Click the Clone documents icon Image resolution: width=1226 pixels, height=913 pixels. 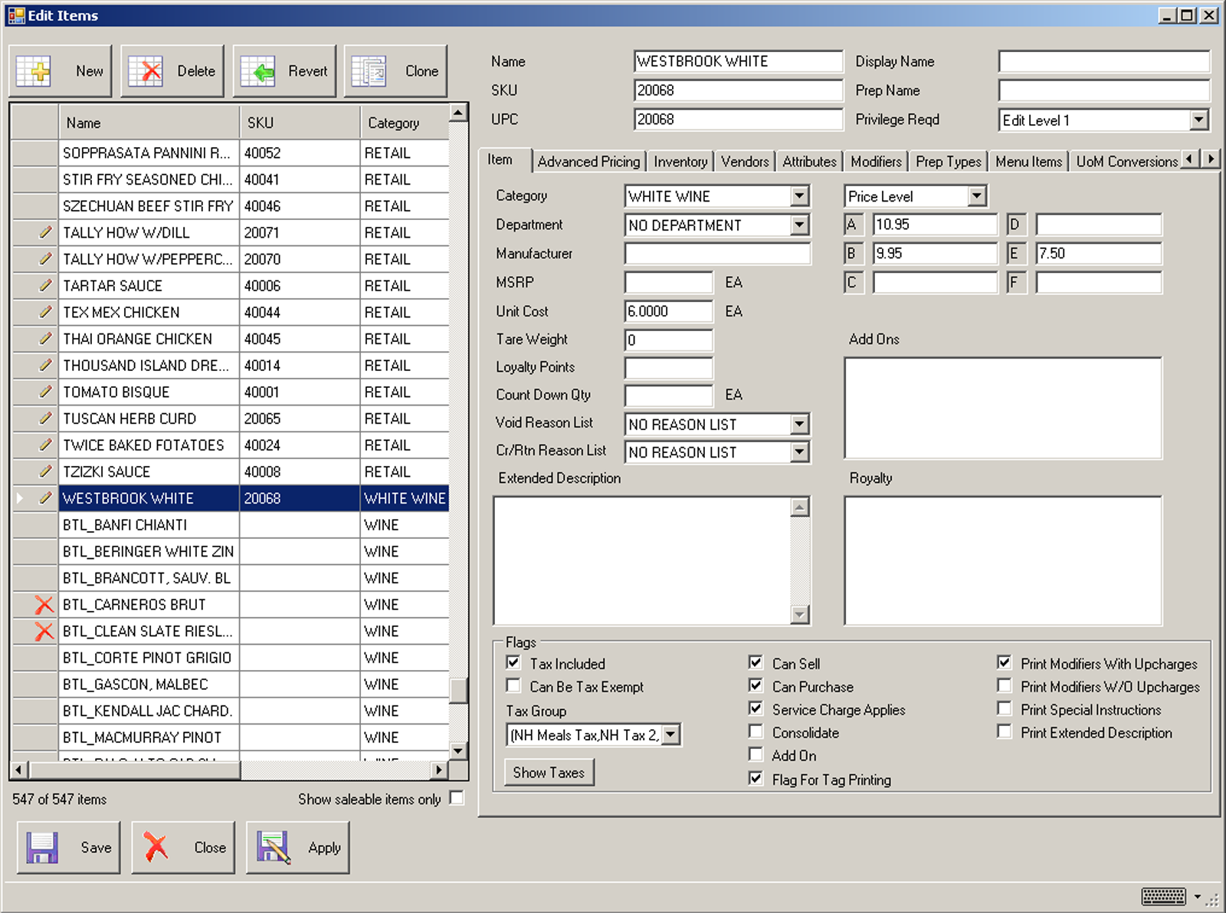tap(369, 71)
